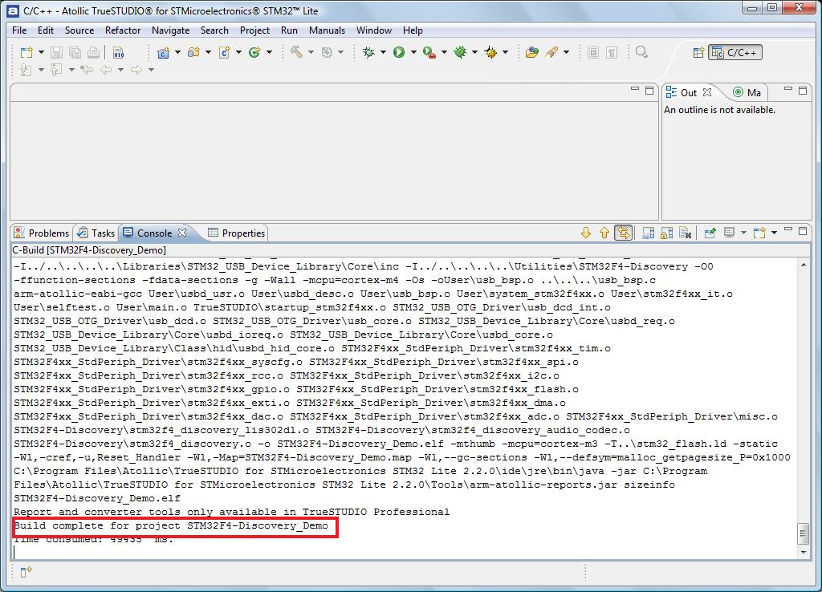Build the project with the hammer icon

[x=296, y=52]
